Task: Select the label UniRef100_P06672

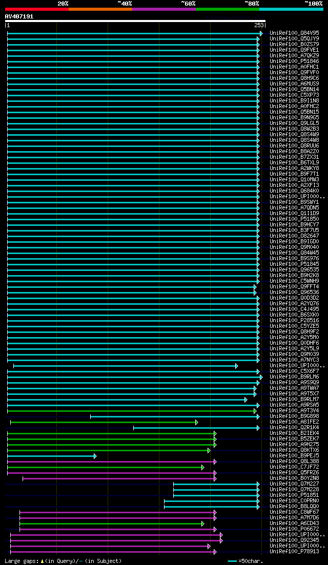Action: pyautogui.click(x=294, y=529)
